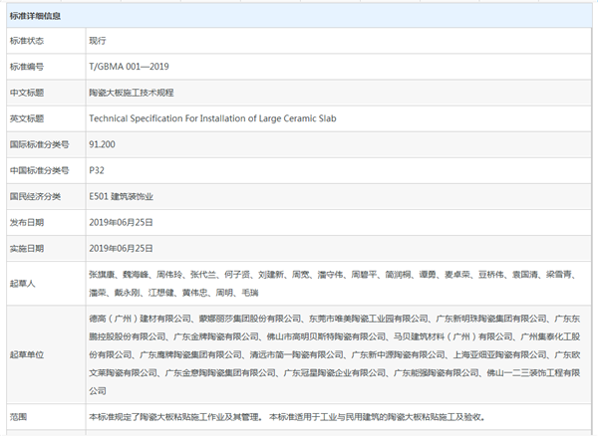Click the scope text 本标准规定了陶瓷大板粘贴施工作业
Screen dimensions: 598x436
coord(288,417)
